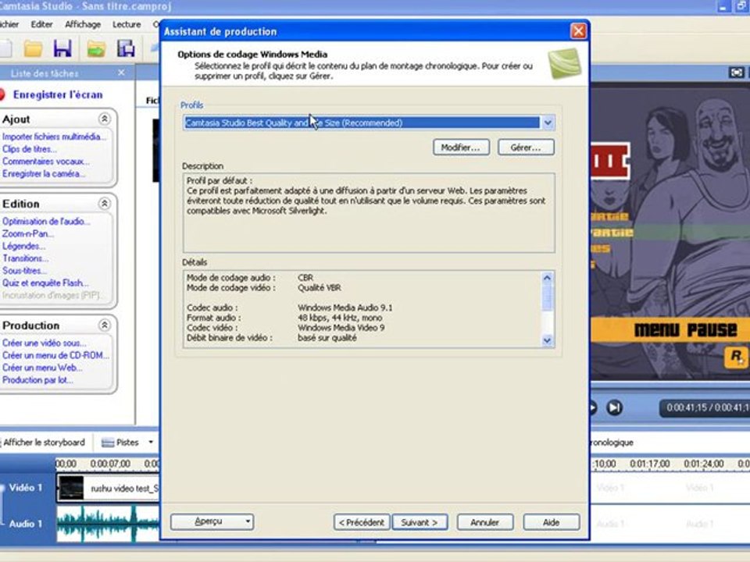Screen dimensions: 750x562
Task: Collapse the Edition section
Action: coord(104,204)
